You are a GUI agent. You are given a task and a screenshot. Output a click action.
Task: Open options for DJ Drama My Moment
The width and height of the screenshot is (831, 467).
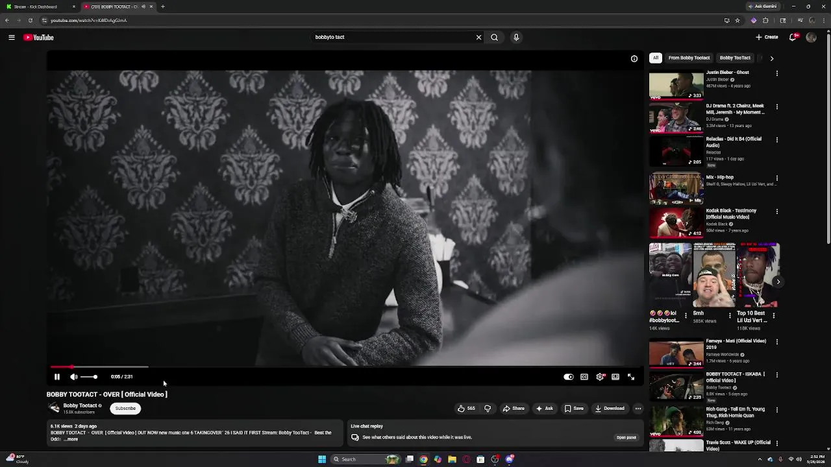(777, 106)
